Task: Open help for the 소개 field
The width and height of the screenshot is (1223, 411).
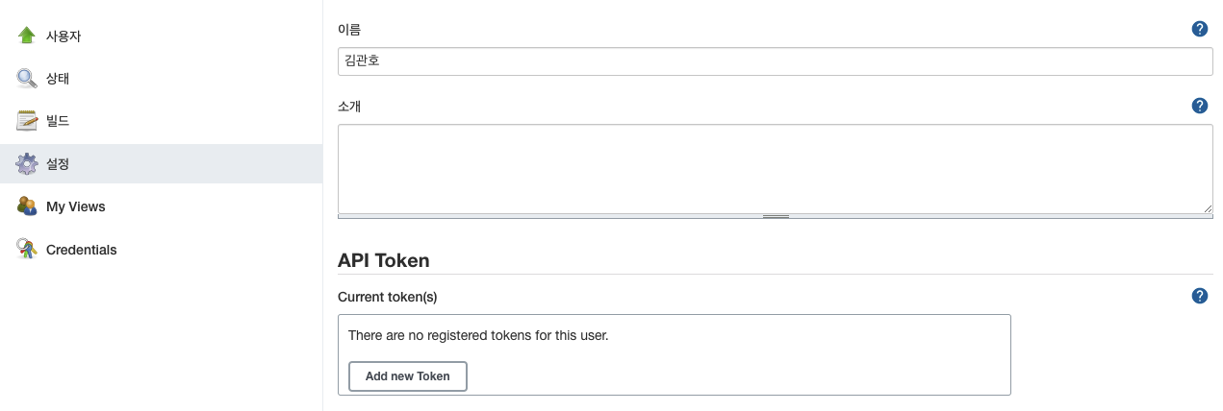Action: click(1200, 106)
